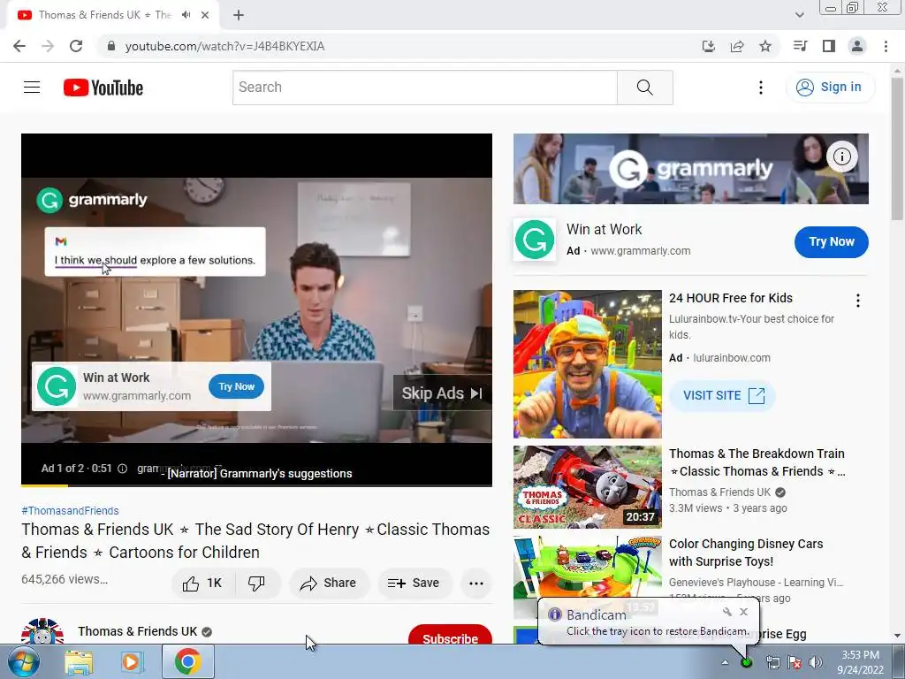Open options menu for 24 HOUR Free for Kids
The image size is (905, 679).
pyautogui.click(x=858, y=301)
